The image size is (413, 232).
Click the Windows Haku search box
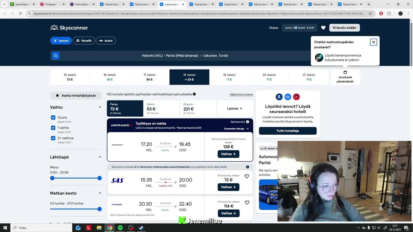[x=42, y=228]
